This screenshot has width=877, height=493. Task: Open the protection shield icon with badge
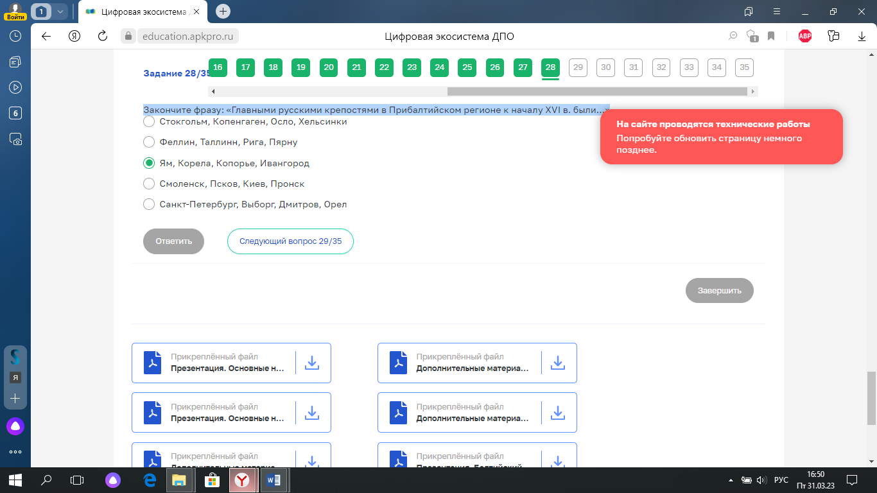pyautogui.click(x=752, y=37)
